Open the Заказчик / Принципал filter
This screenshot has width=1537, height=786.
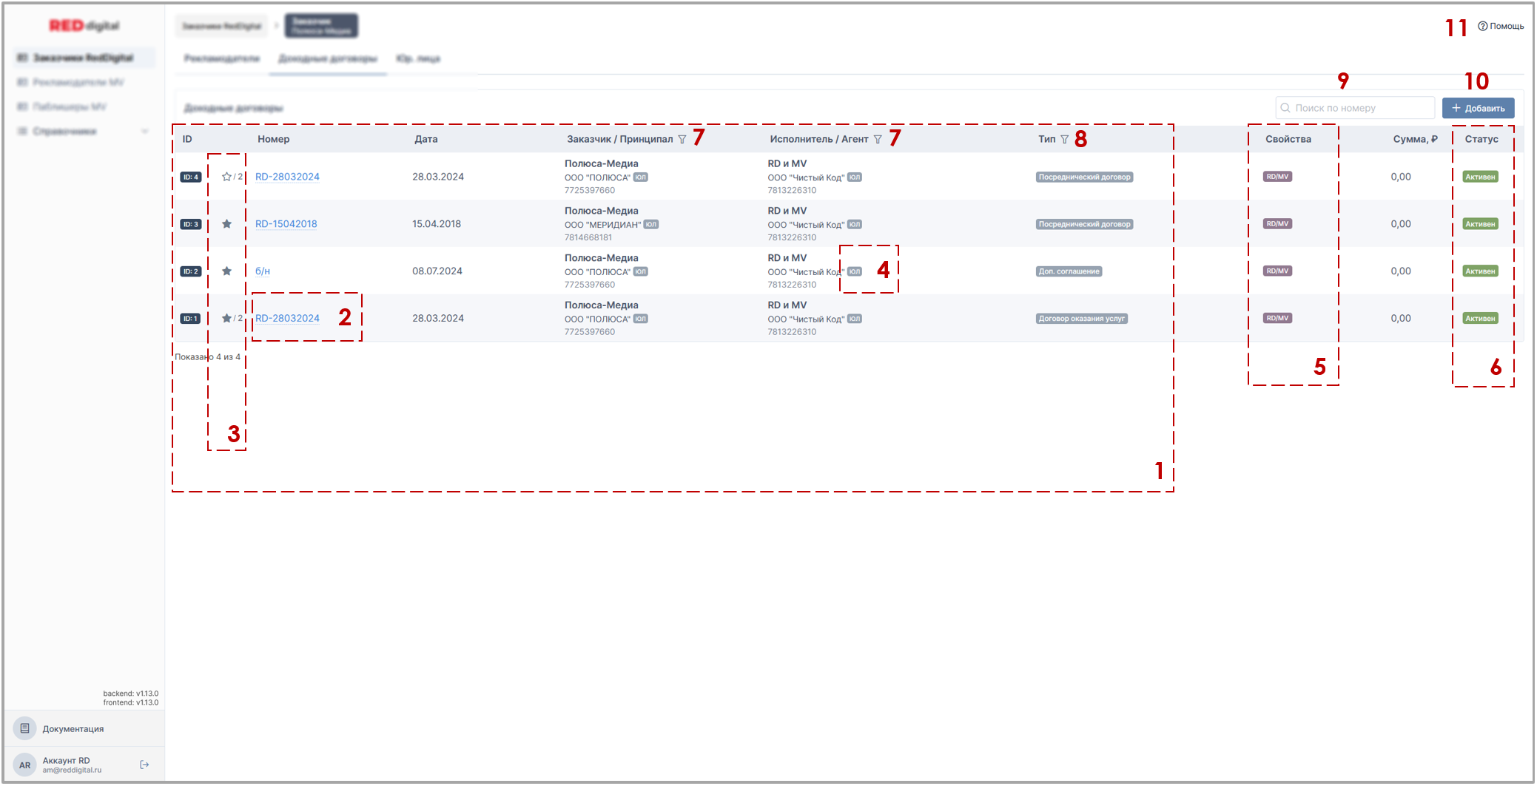(682, 140)
